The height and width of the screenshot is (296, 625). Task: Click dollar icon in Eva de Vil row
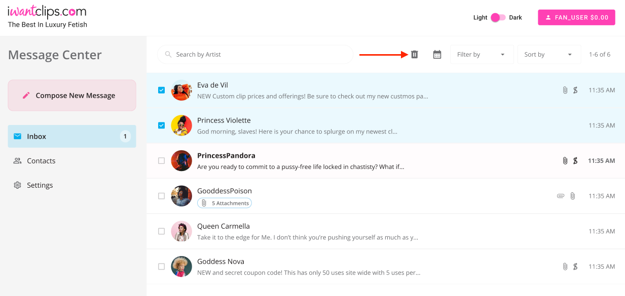click(575, 90)
